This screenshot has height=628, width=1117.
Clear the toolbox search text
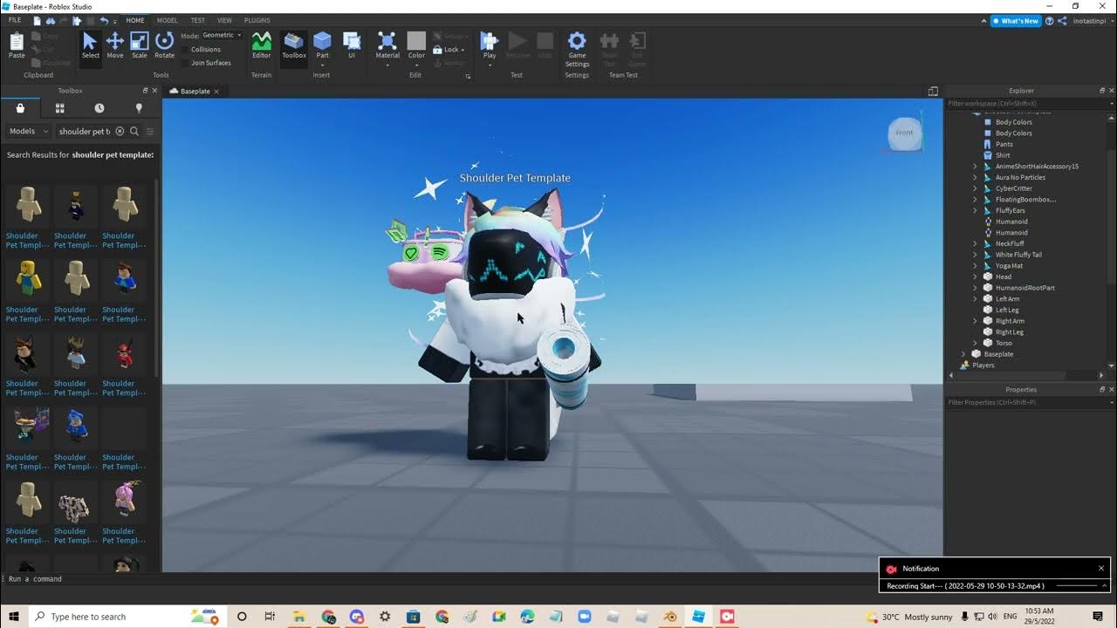[x=120, y=132]
